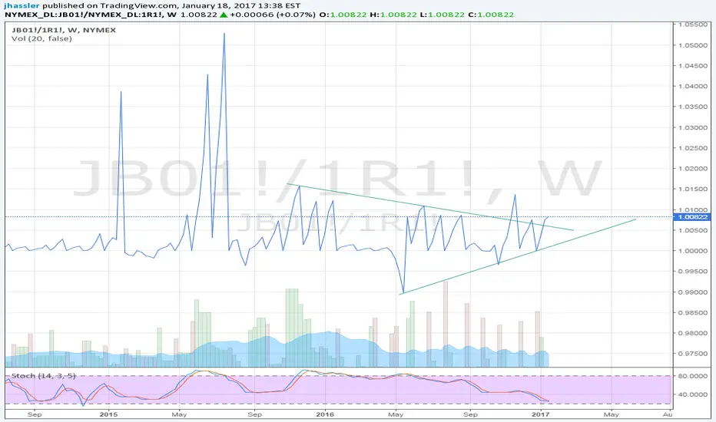Click the 2015 time axis label
This screenshot has height=422, width=716.
108,414
